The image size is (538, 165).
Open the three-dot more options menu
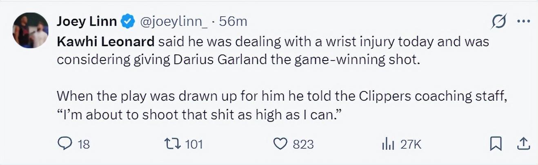[x=523, y=22]
